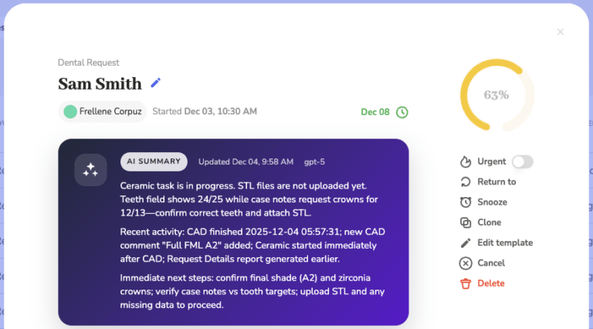The height and width of the screenshot is (329, 593).
Task: Click the Snooze alarm clock icon
Action: 466,202
